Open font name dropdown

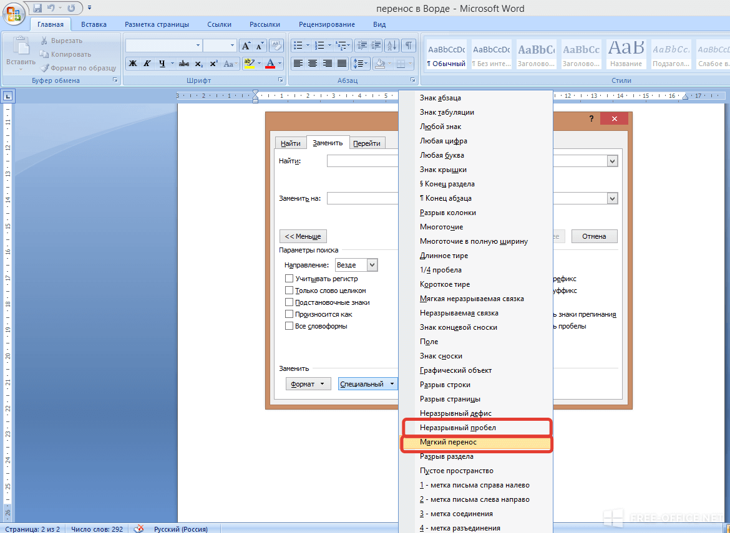point(198,46)
